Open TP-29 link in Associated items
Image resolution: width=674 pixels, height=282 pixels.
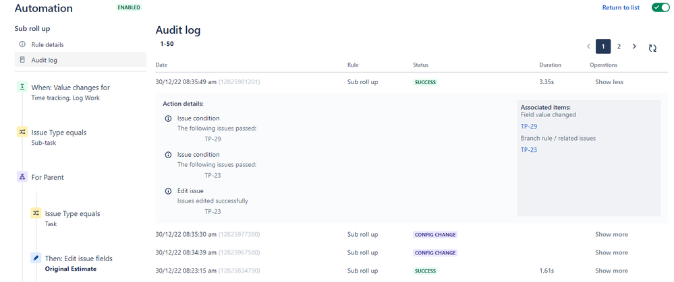click(x=529, y=127)
